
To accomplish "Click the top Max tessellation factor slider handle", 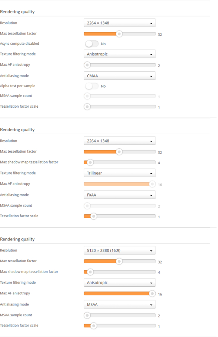I will pos(119,34).
